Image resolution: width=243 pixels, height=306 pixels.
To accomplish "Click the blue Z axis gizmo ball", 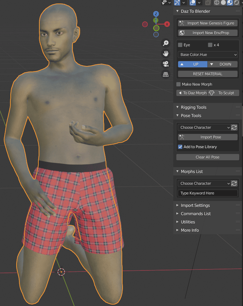I will point(156,14).
